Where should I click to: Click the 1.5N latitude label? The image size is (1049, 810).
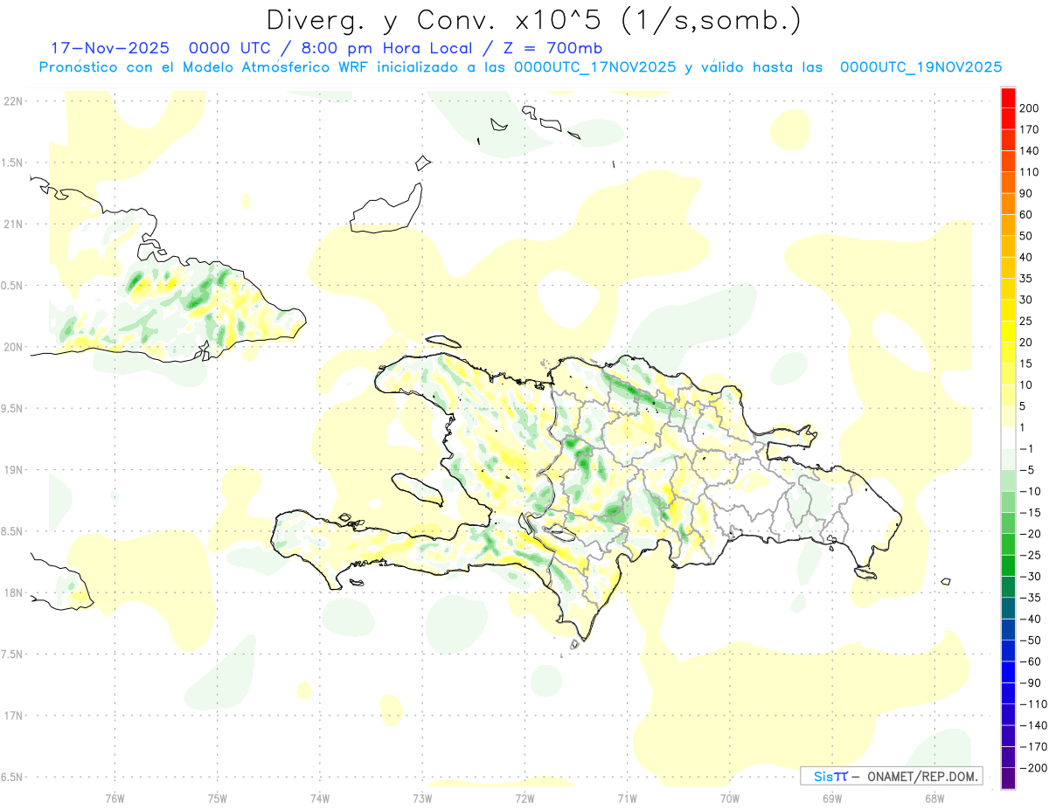point(12,163)
